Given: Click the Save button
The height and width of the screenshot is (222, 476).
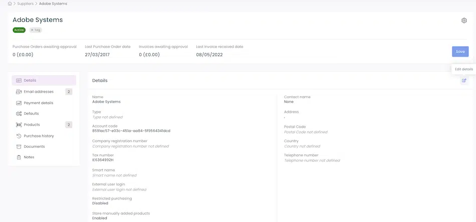Looking at the screenshot, I should pos(460,52).
